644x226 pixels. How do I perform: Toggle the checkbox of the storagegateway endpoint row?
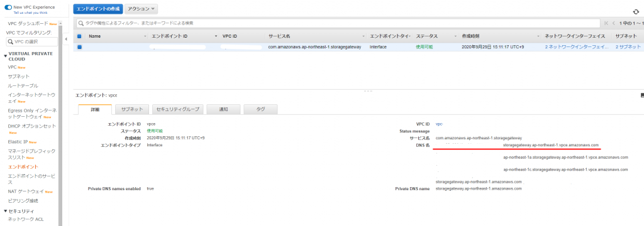click(79, 46)
